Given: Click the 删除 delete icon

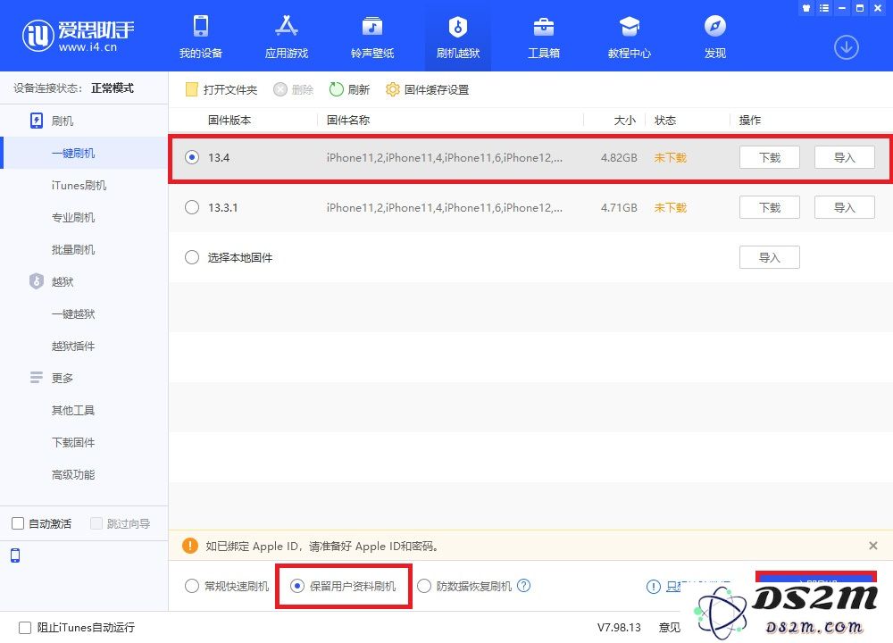Looking at the screenshot, I should (x=280, y=89).
